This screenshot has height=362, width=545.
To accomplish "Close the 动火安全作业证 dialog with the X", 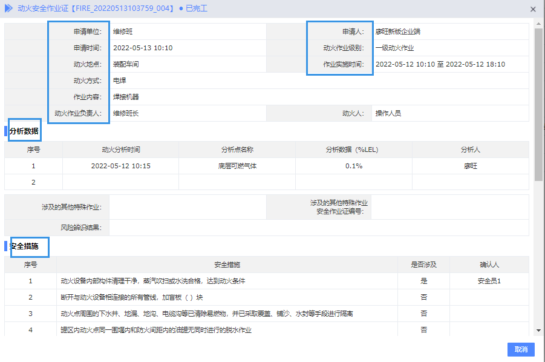I will click(533, 10).
